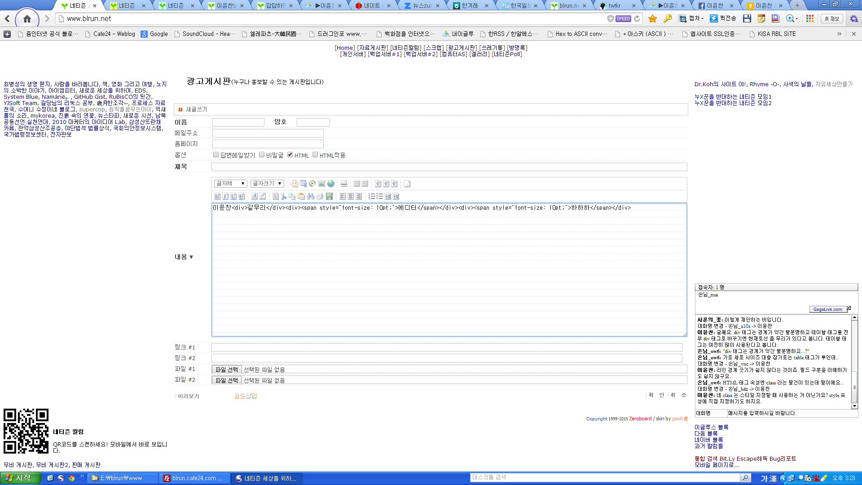The image size is (862, 485).
Task: Paste clipboard content into the editor
Action: pos(301,196)
